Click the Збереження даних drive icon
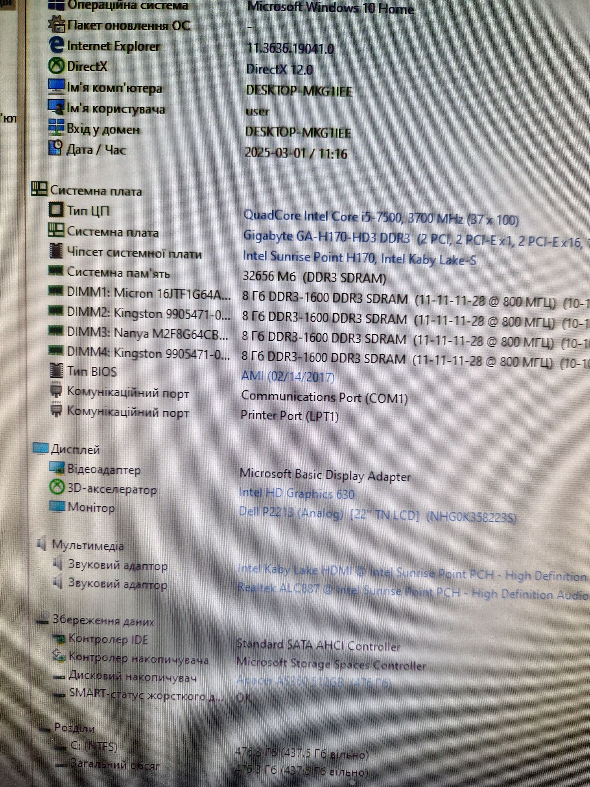Screen dimensions: 590x787 [x=43, y=619]
